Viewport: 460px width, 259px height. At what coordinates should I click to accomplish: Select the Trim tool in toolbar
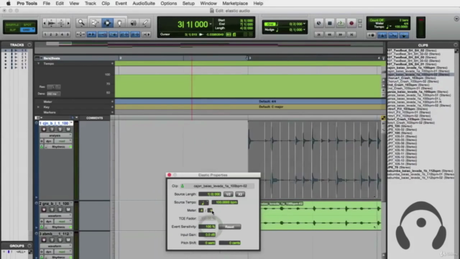95,23
